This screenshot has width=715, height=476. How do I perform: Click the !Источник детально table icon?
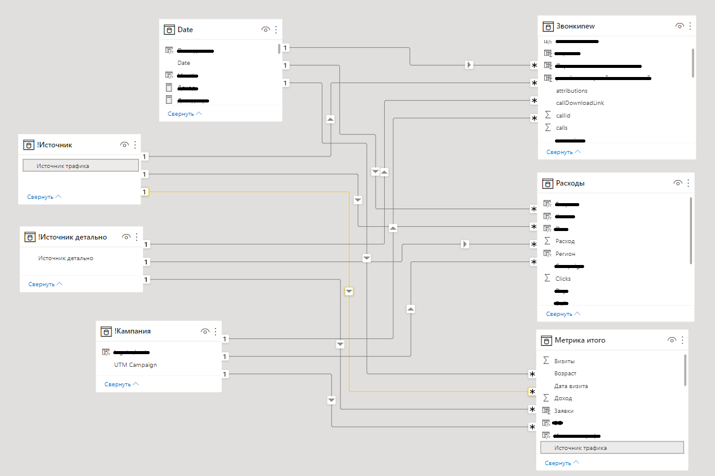[30, 237]
